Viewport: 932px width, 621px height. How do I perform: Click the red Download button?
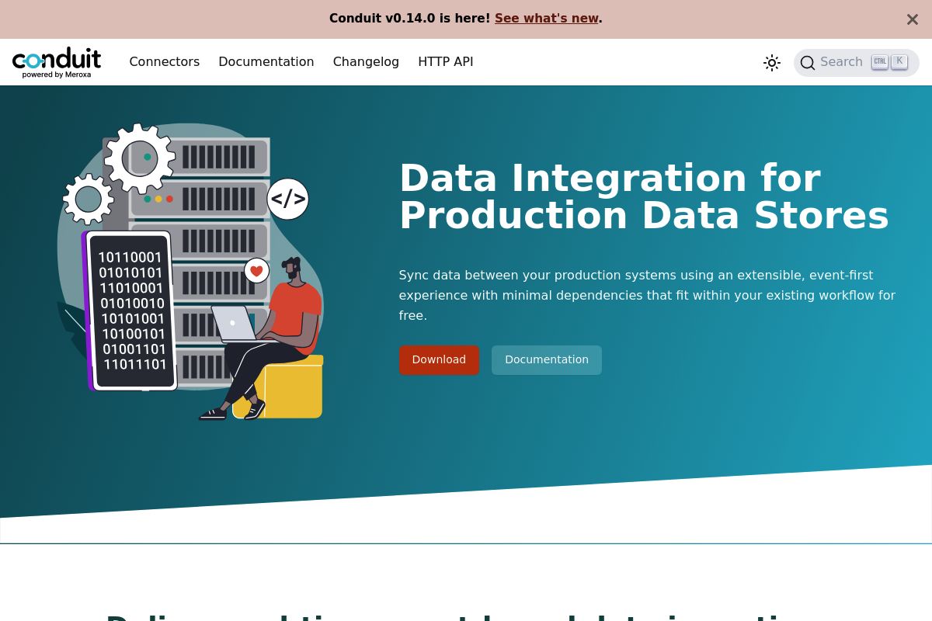(x=439, y=360)
